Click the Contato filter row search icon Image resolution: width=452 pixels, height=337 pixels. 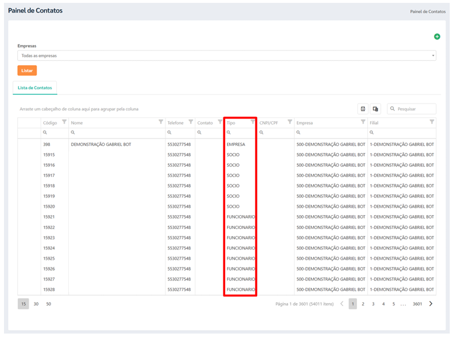tap(199, 132)
